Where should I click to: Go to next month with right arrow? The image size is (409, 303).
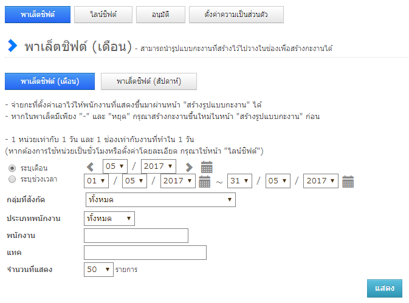[x=189, y=167]
